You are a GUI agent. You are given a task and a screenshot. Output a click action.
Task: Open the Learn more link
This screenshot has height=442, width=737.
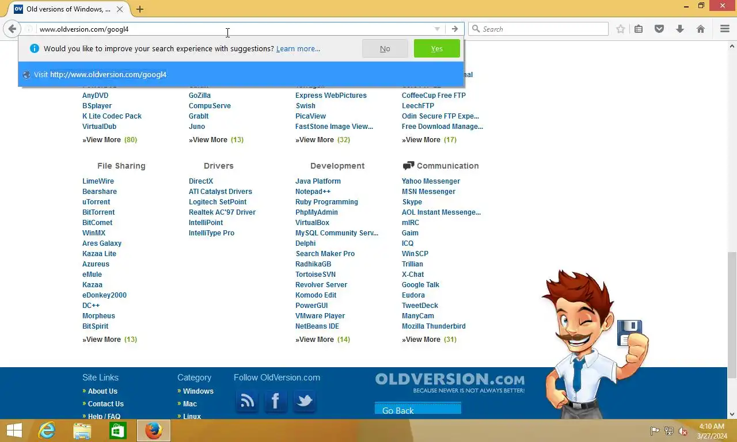(x=298, y=48)
